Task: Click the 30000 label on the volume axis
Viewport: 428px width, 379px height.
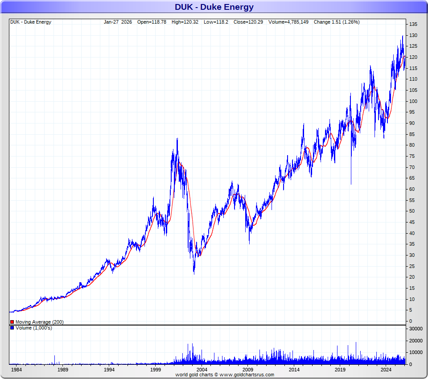Action: point(416,329)
